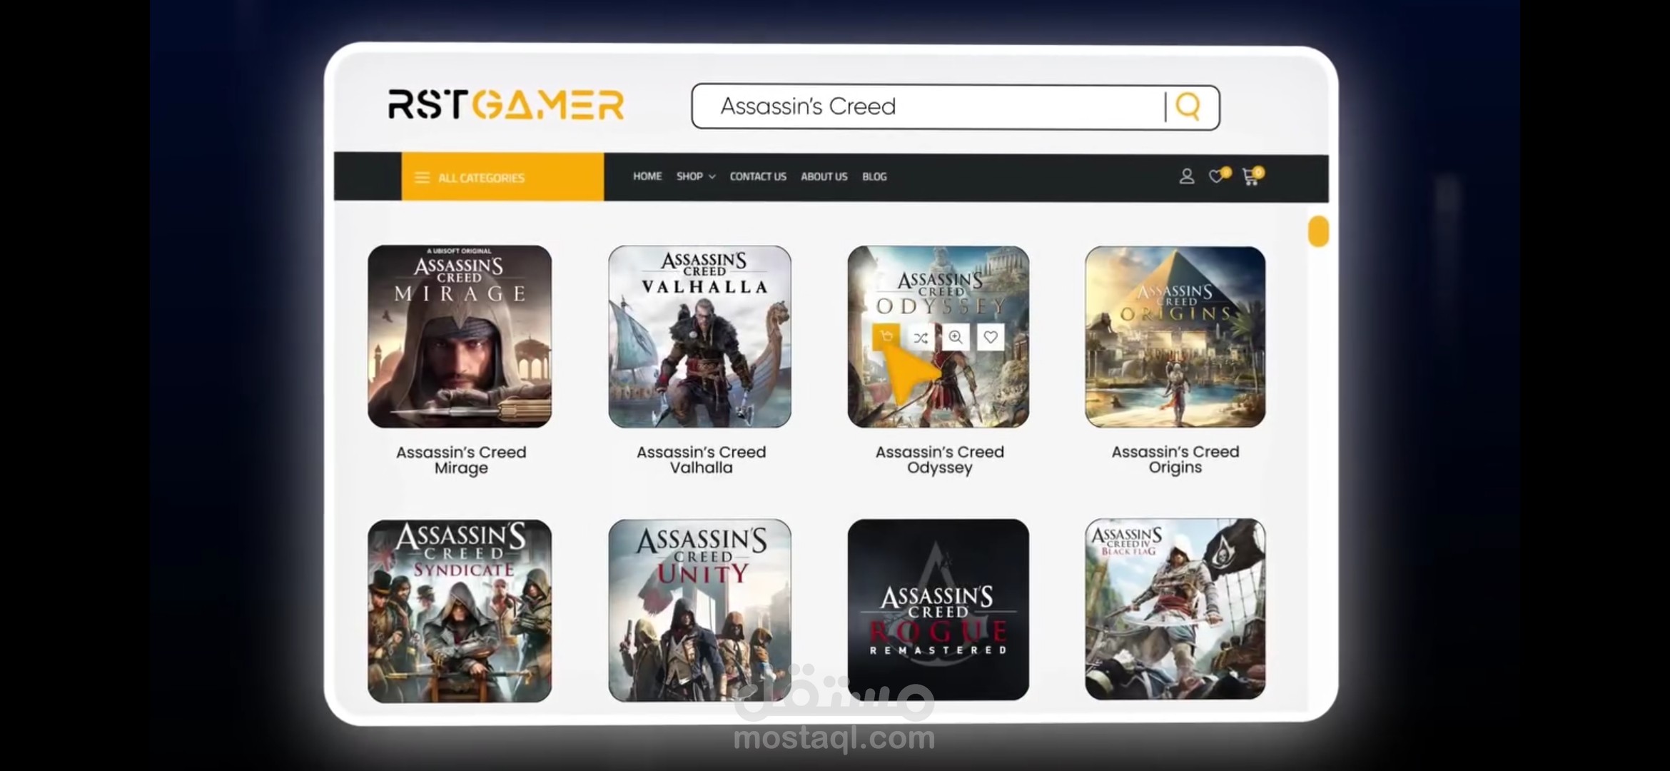The height and width of the screenshot is (771, 1670).
Task: Open the shopping cart icon
Action: 1250,177
